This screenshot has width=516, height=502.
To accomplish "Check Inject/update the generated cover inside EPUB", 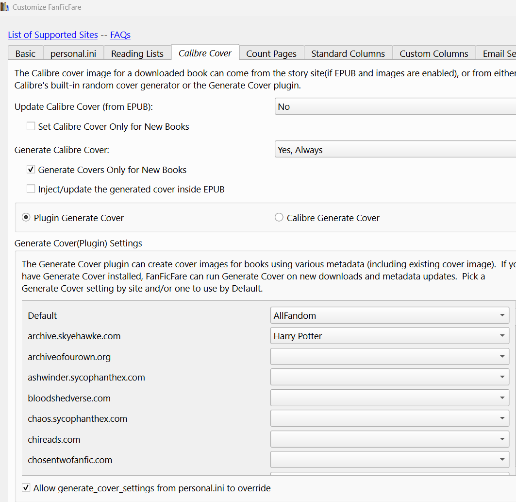I will 31,189.
